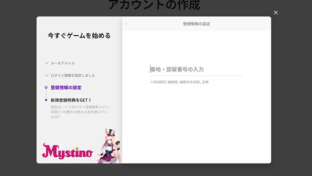Click the filled dot marker for 新規登録特典をGET！
This screenshot has width=312, height=176.
click(x=46, y=100)
